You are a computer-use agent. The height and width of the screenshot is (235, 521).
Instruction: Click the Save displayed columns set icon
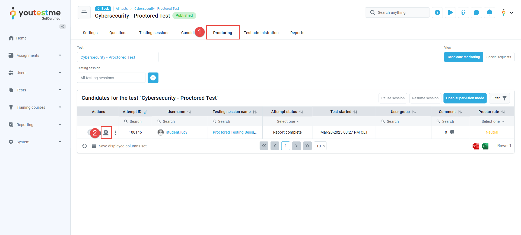pyautogui.click(x=94, y=146)
